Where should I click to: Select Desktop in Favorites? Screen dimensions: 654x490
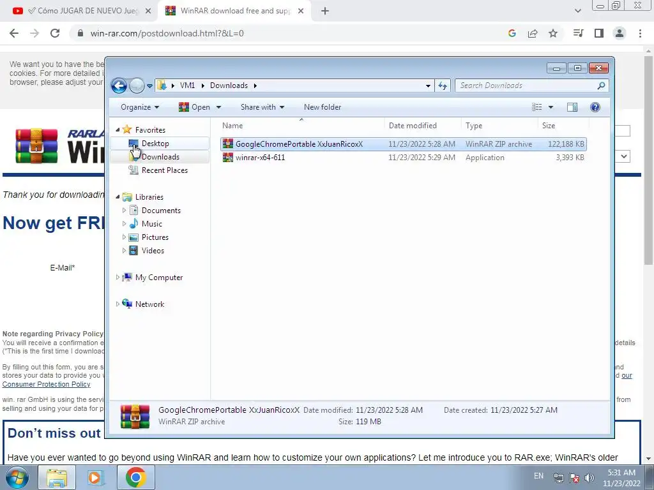[x=155, y=144]
